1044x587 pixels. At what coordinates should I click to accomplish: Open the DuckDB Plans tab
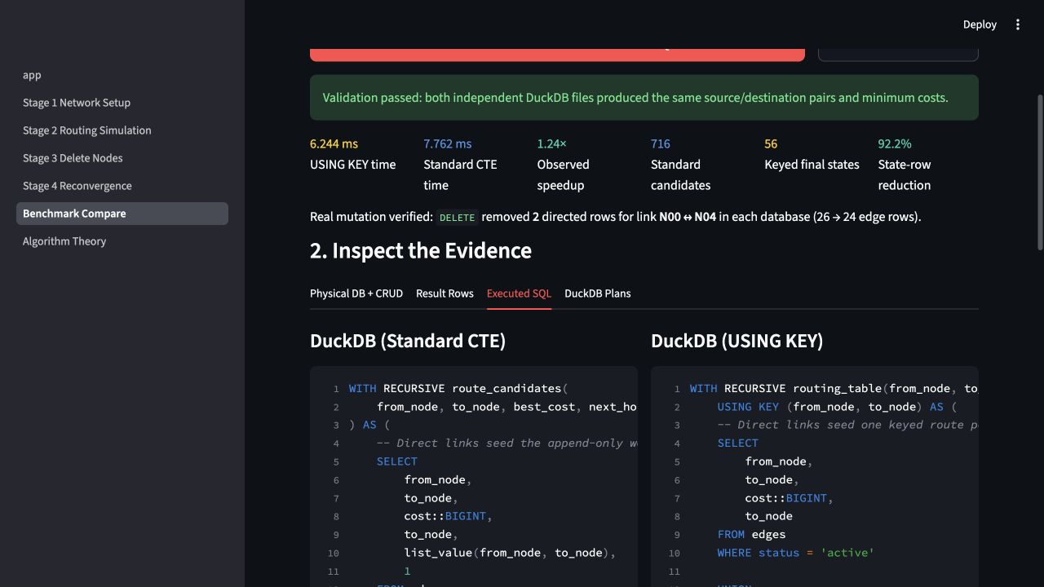[597, 293]
